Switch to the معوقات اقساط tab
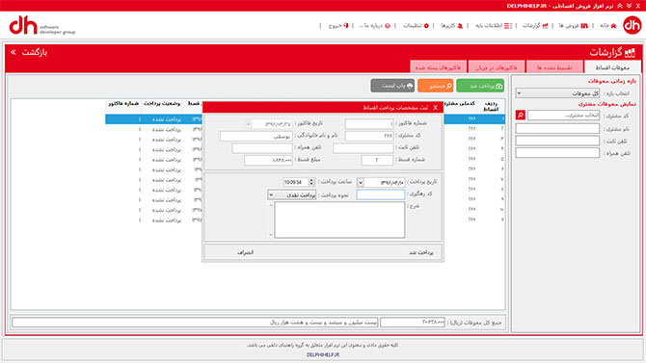Screen dimensions: 646x363 [612, 67]
